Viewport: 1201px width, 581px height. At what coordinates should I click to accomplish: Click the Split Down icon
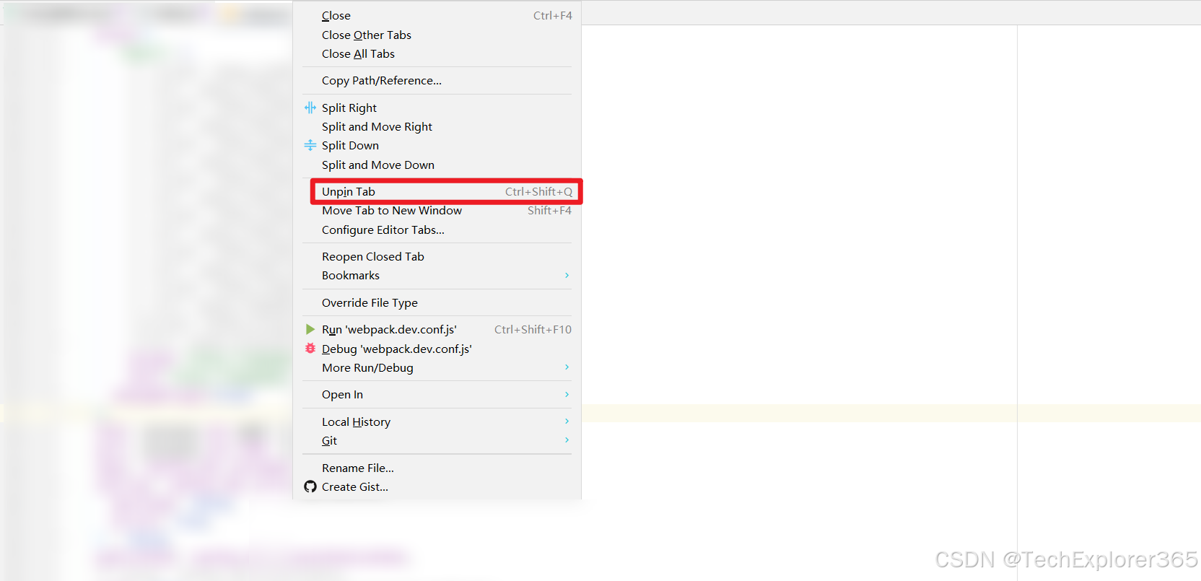coord(310,145)
